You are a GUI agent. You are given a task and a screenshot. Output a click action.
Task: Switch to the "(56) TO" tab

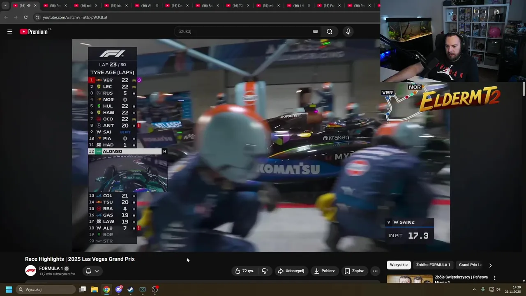coord(238,6)
